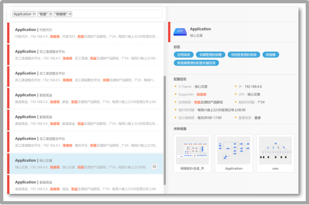309x205 pixels.
Task: Remove the "陈傲寒" search tag
Action: pyautogui.click(x=70, y=14)
